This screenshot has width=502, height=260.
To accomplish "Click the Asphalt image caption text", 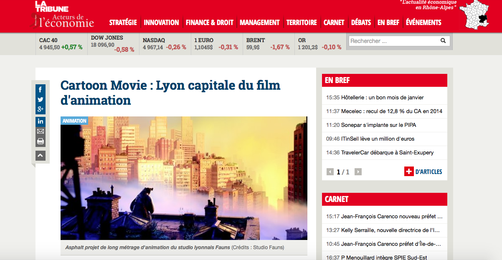I will tap(175, 247).
